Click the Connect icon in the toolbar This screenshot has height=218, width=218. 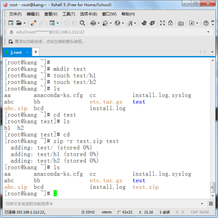(34, 23)
